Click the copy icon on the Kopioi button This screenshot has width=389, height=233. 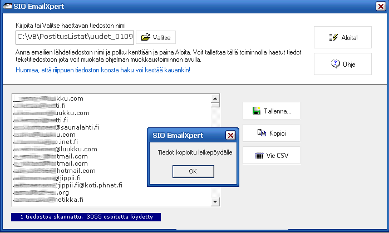pos(262,133)
